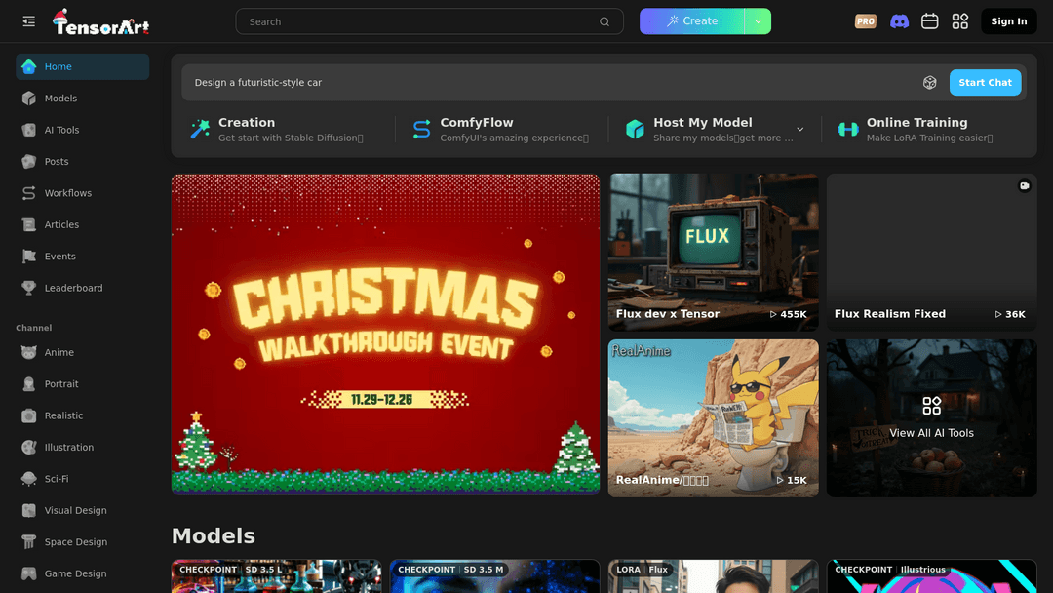
Task: Open the Leaderboard sidebar item
Action: [83, 288]
